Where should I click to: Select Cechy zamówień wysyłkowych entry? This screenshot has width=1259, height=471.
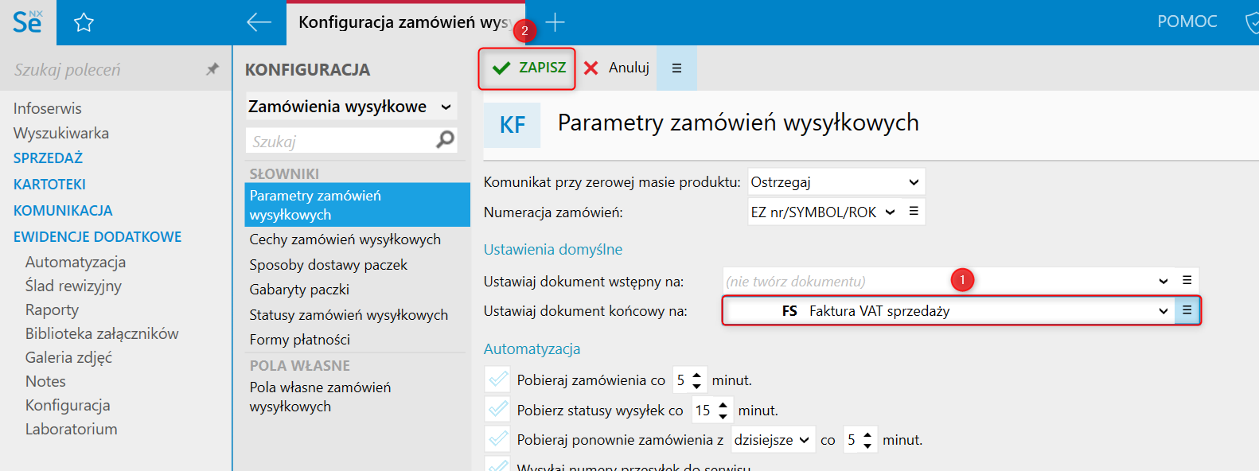[x=345, y=239]
